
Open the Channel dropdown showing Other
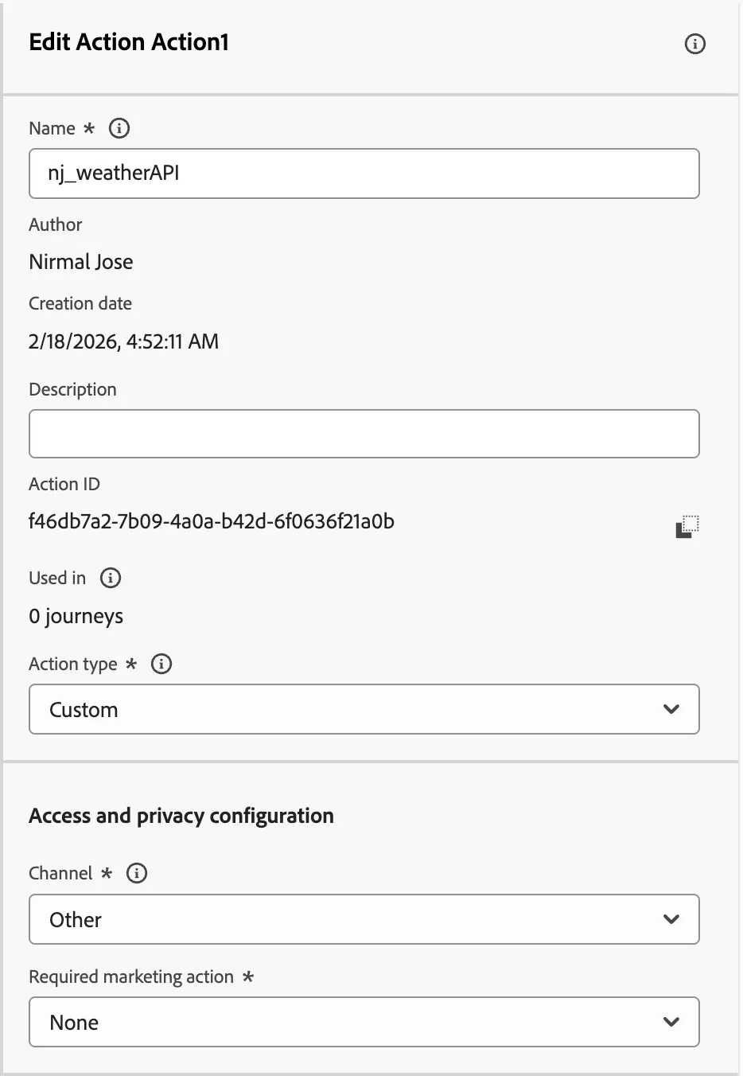(x=364, y=919)
